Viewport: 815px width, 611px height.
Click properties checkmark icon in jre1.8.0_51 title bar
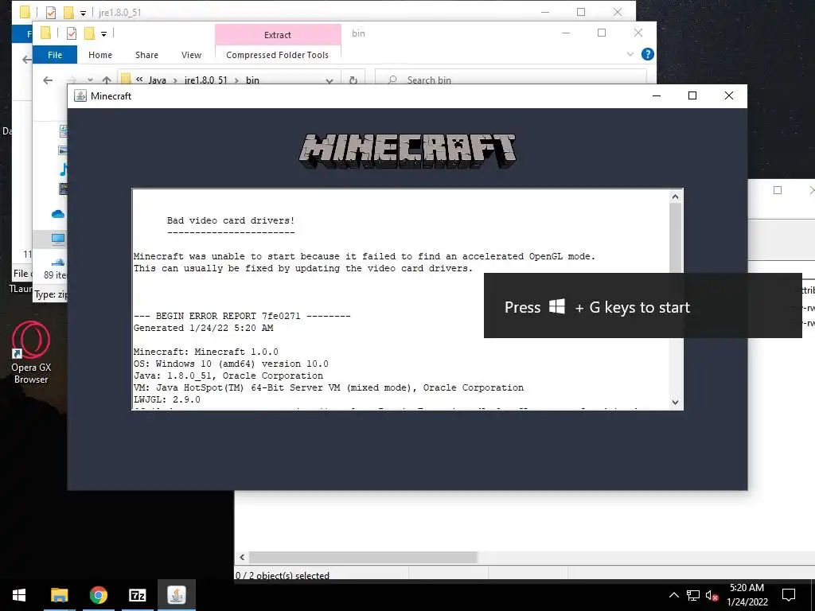51,13
